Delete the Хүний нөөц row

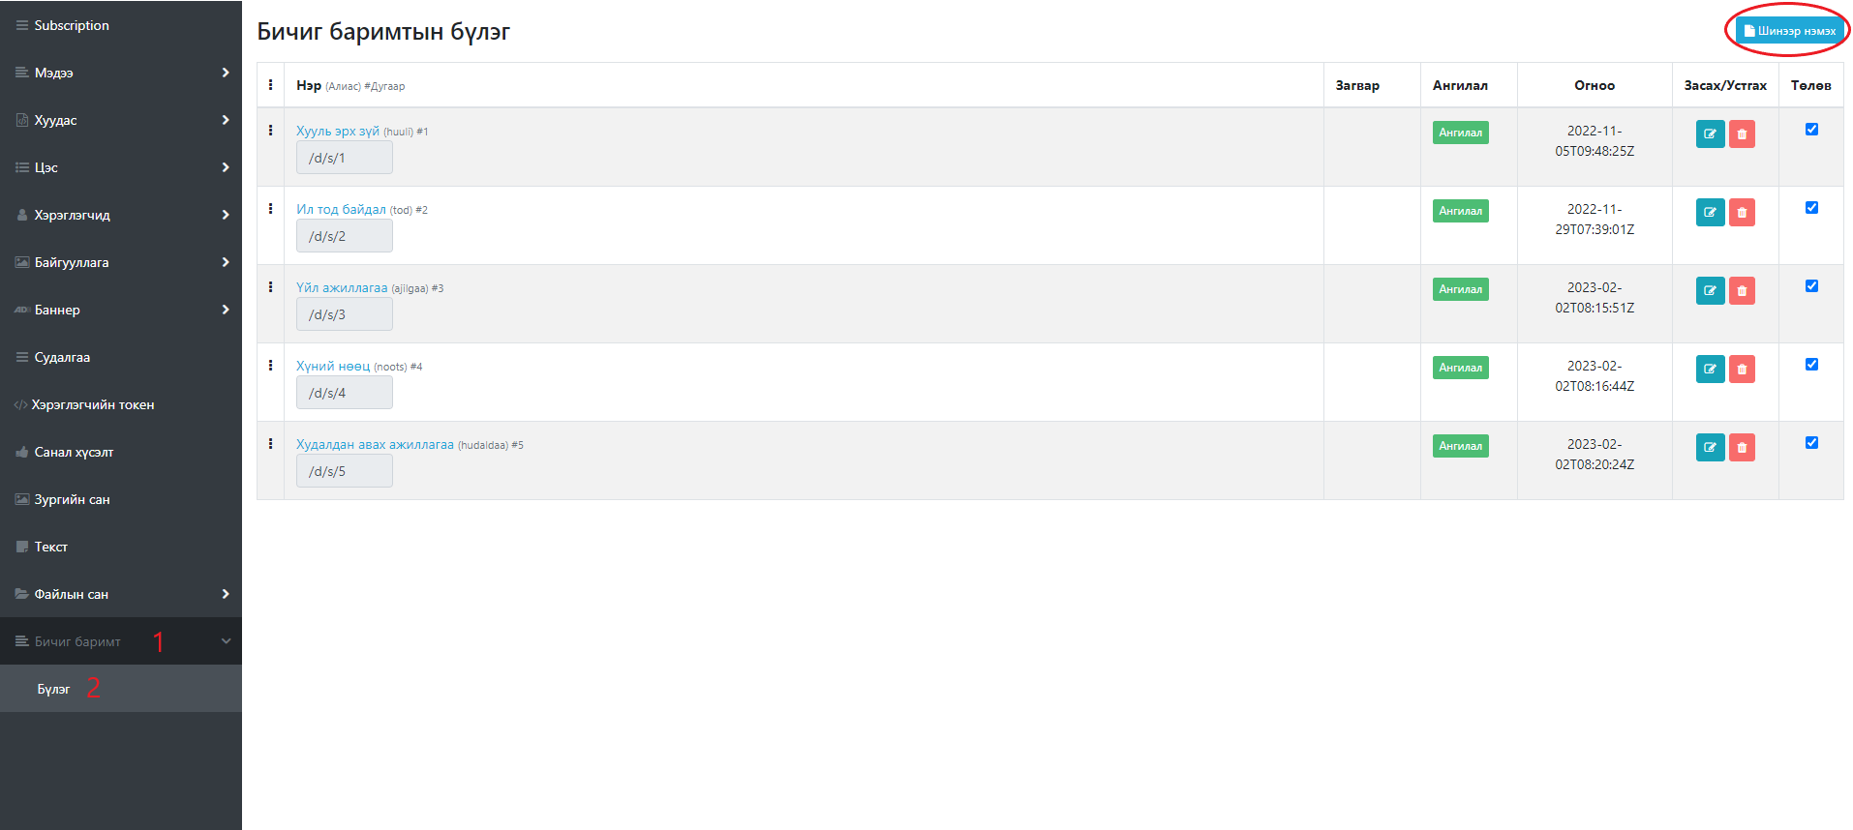[x=1742, y=370]
